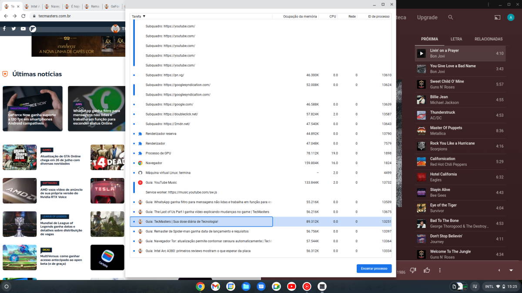Open the RELACIONADAS tab in YouTube Music
Screen dimensions: 522x293
[489, 39]
